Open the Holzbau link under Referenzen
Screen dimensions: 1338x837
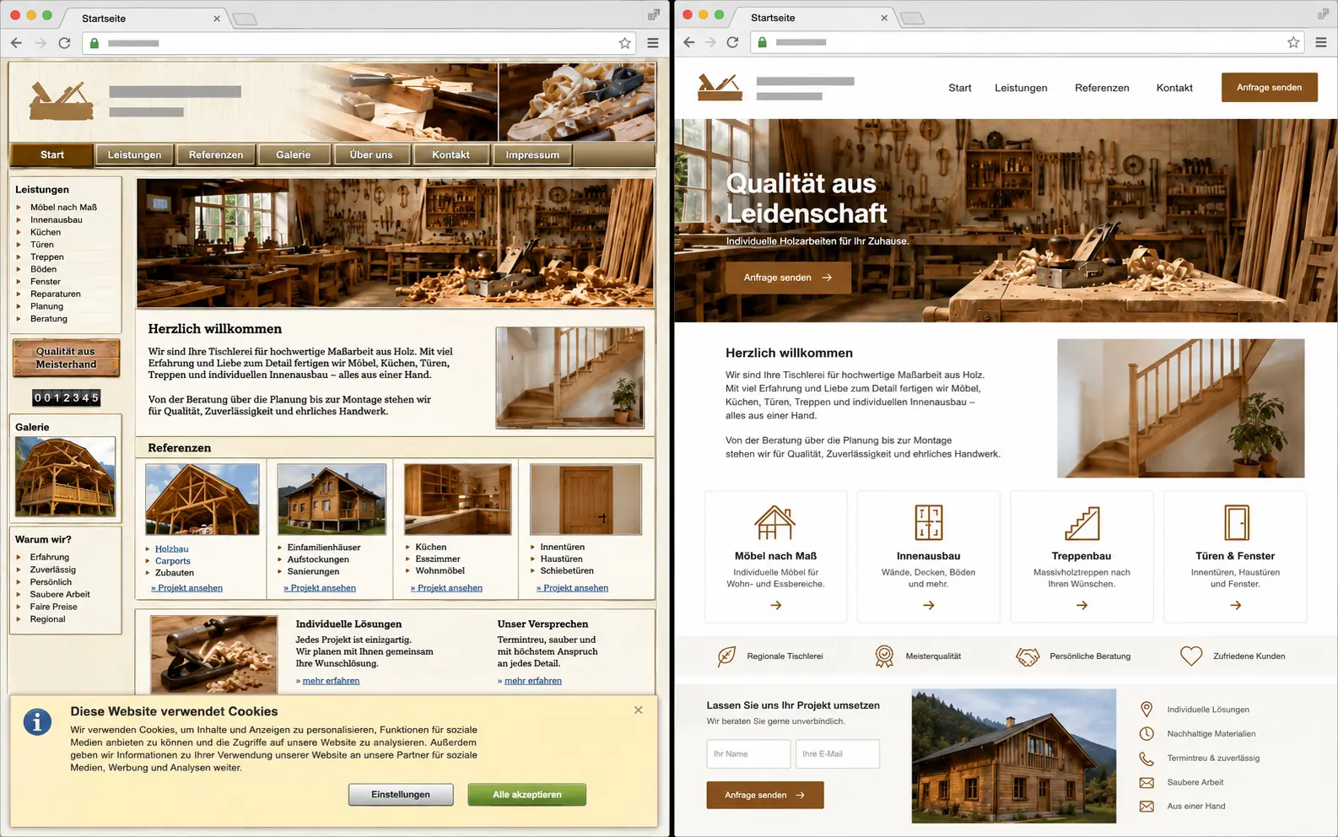[x=171, y=549]
